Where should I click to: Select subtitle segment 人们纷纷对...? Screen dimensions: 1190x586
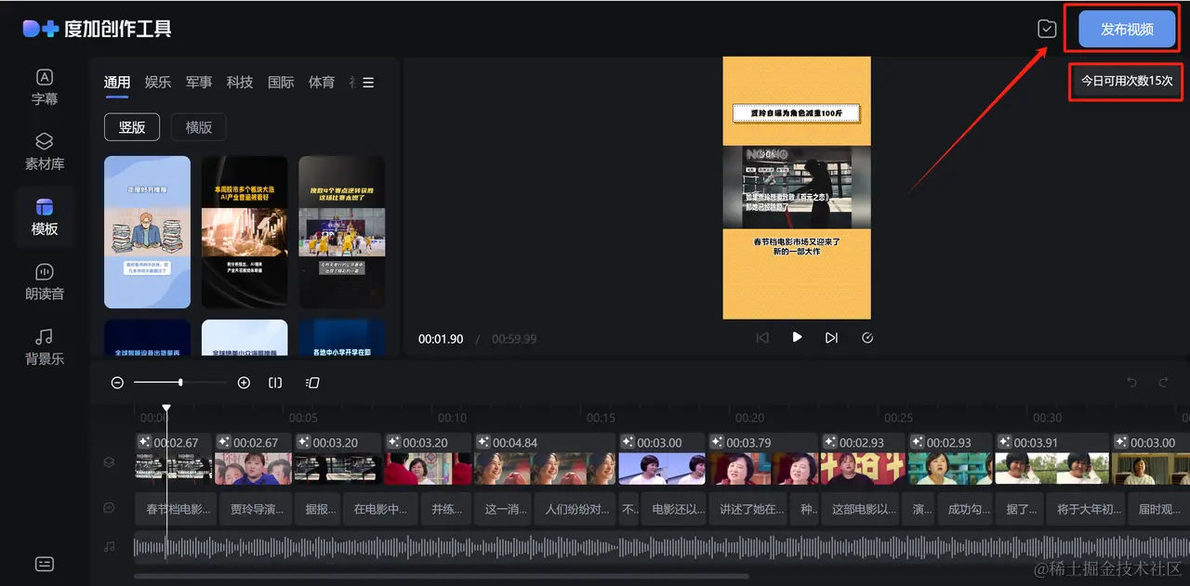tap(576, 509)
